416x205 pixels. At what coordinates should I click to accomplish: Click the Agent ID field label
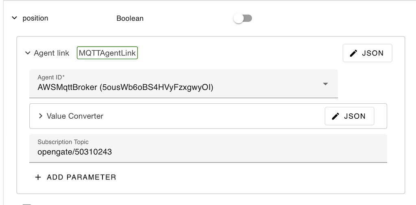pos(51,77)
